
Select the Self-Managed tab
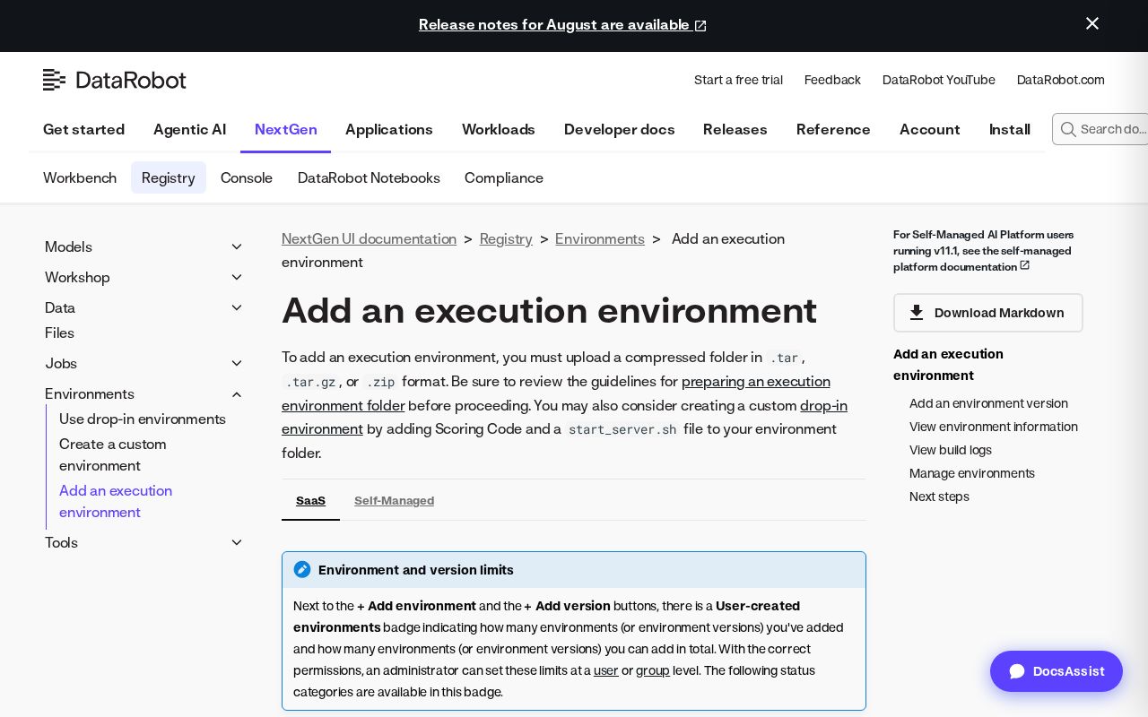click(x=394, y=501)
